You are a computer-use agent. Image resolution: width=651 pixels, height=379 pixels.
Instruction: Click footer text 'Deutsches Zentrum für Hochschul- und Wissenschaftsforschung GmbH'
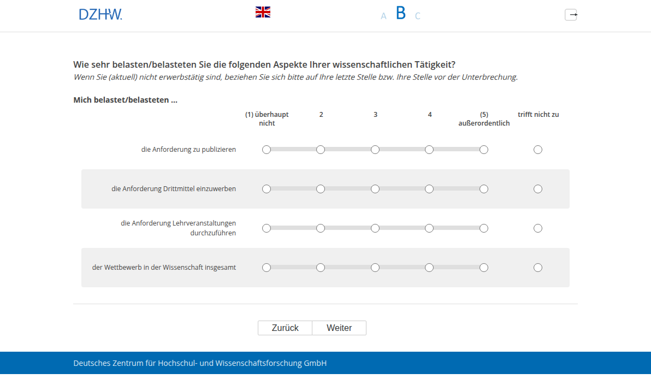200,363
